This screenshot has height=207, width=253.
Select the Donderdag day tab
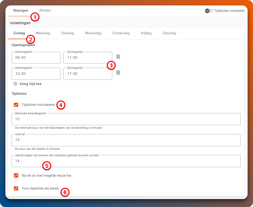click(x=121, y=33)
